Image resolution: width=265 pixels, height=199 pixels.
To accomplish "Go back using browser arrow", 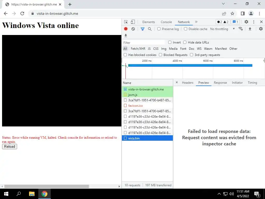I will click(x=6, y=13).
